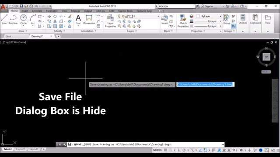Click the Insert block icon

pyautogui.click(x=164, y=20)
